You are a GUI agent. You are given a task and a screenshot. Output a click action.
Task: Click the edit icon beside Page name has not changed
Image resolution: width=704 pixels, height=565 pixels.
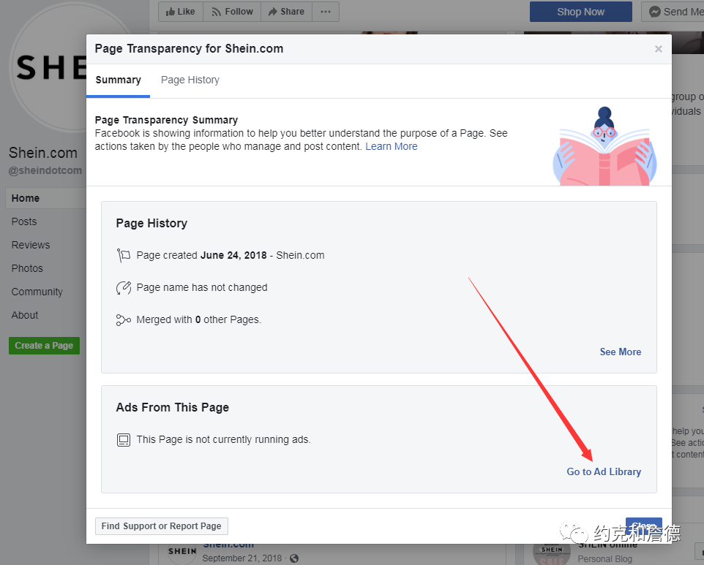(x=124, y=288)
